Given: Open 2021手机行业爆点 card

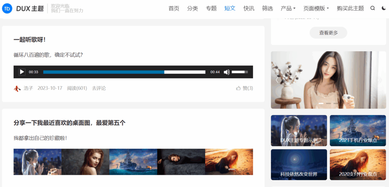Looking at the screenshot, I should tap(358, 131).
